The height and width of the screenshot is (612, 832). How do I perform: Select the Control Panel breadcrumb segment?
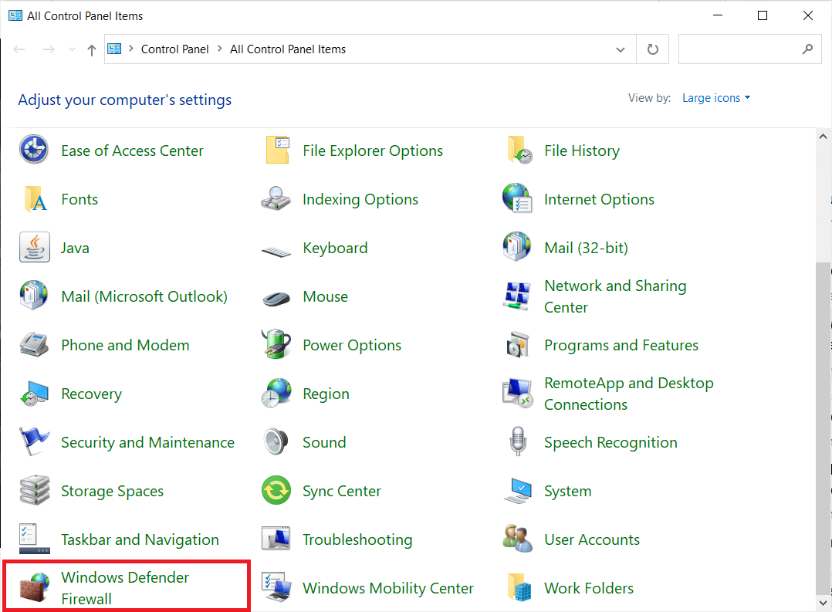(174, 49)
